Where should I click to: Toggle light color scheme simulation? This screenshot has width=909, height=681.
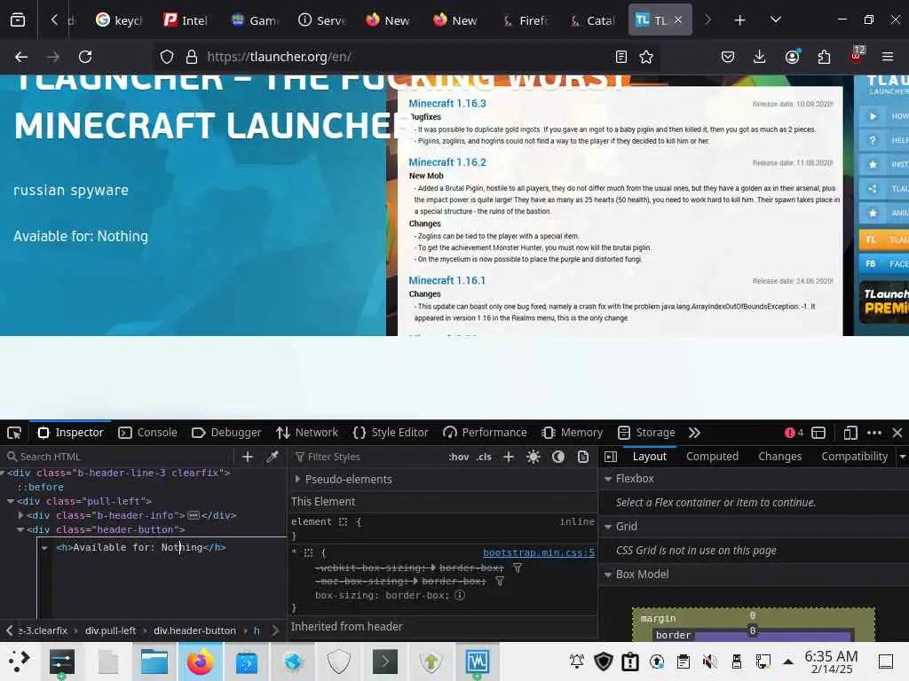pos(534,457)
